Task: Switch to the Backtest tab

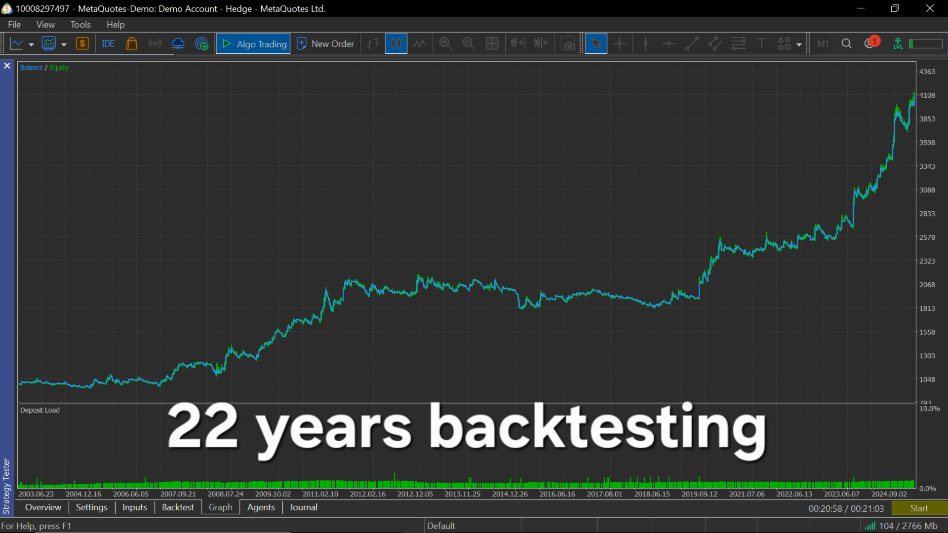Action: point(178,507)
